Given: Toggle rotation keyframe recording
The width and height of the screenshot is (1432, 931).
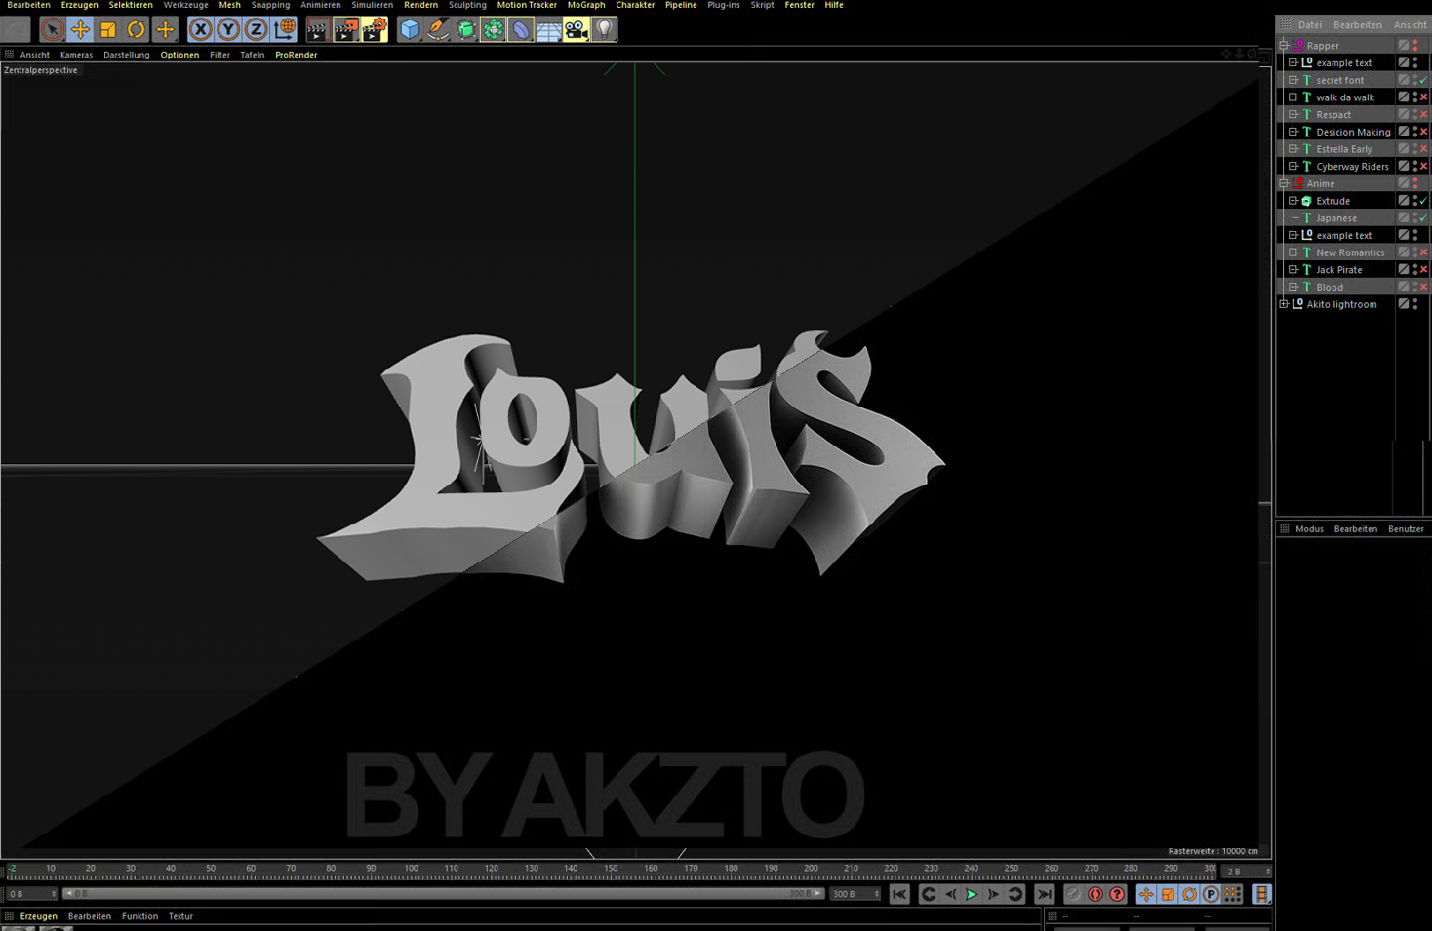Looking at the screenshot, I should [x=1189, y=894].
